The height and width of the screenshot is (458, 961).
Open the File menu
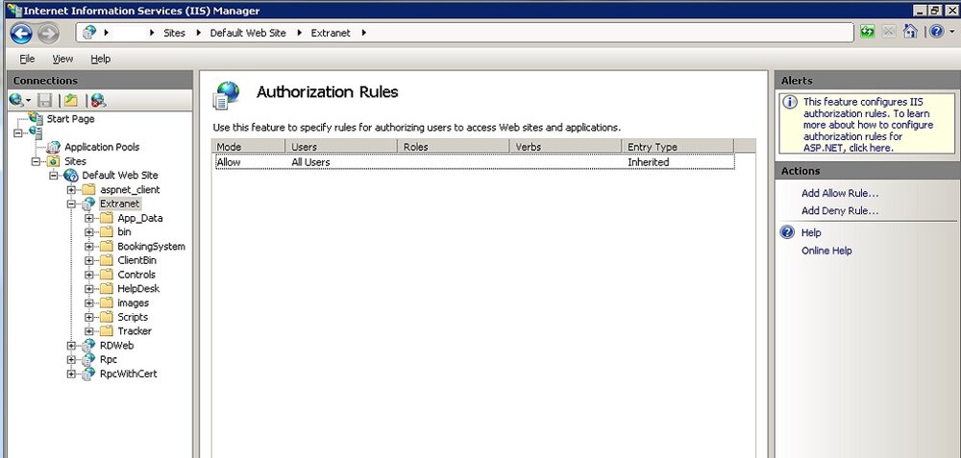tap(27, 59)
